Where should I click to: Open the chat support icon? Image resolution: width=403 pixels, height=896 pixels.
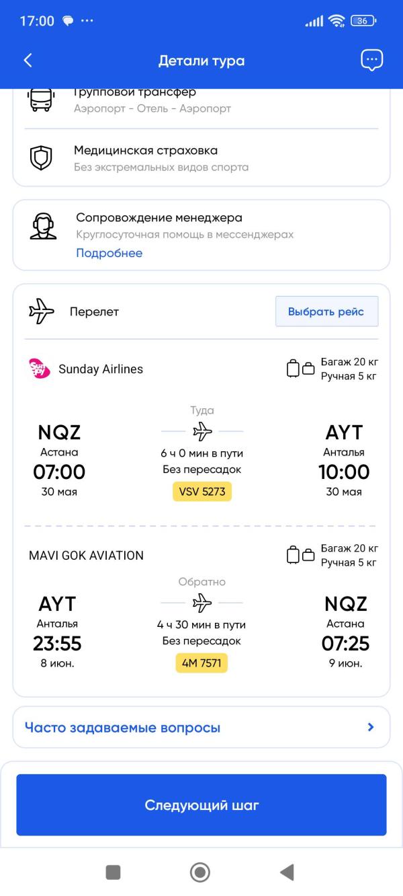point(371,60)
